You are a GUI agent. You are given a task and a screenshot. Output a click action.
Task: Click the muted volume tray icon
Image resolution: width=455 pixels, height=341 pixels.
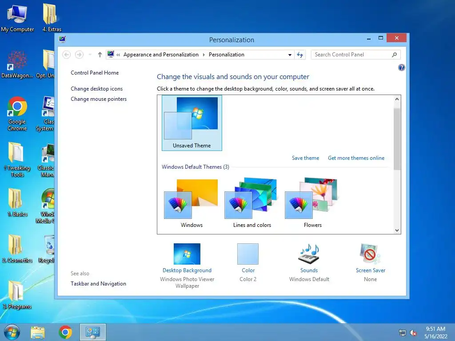tap(413, 333)
